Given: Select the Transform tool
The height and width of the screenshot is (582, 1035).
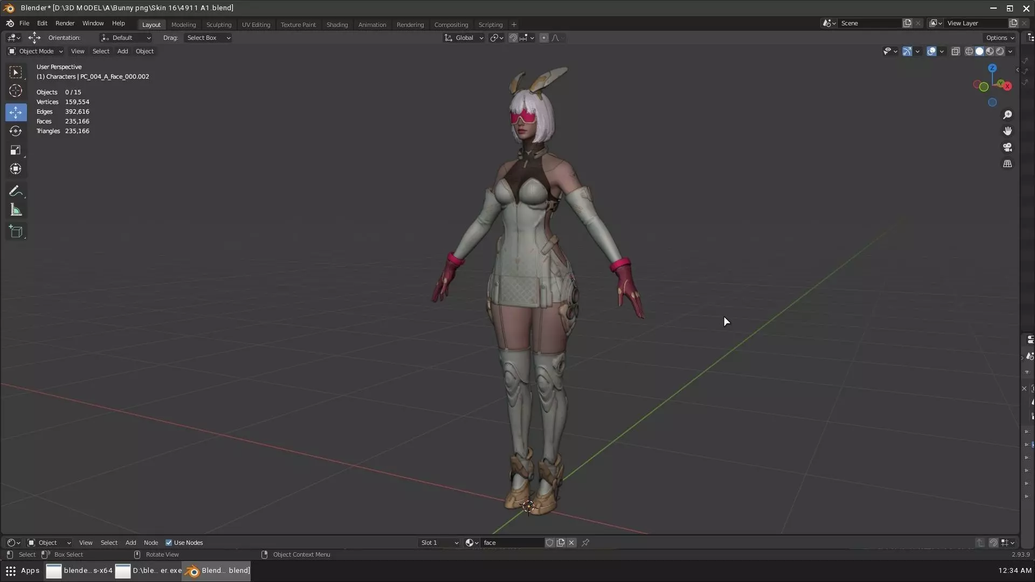Looking at the screenshot, I should (x=16, y=169).
